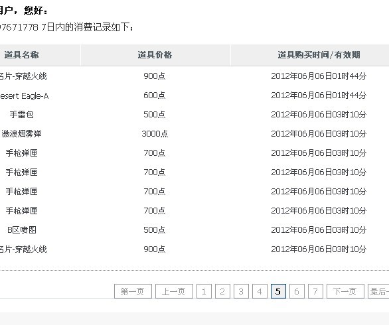Image resolution: width=389 pixels, height=325 pixels.
Task: Click the purchase time of 手雷包
Action: click(319, 115)
